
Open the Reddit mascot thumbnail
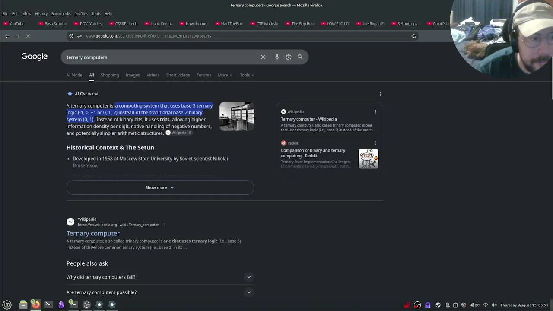pos(369,159)
